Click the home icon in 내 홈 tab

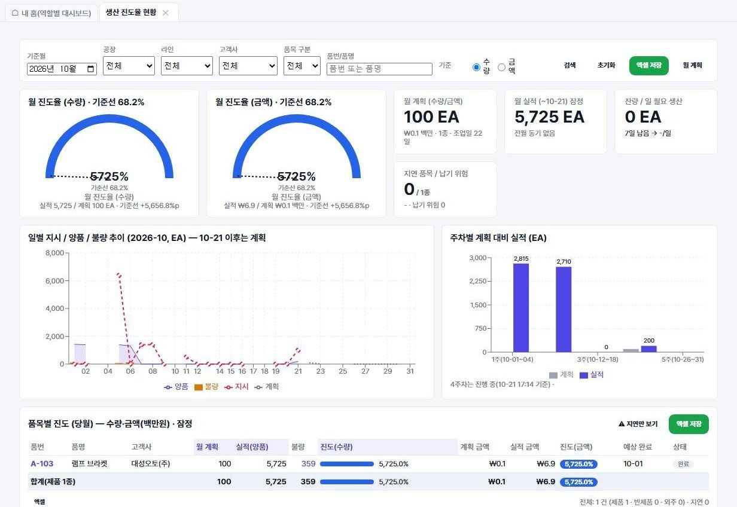click(15, 13)
